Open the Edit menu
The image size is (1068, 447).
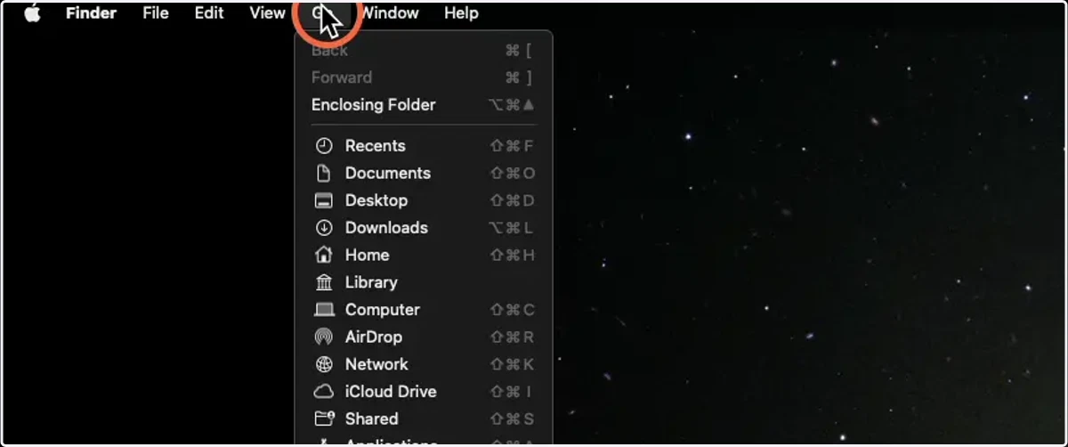point(209,13)
